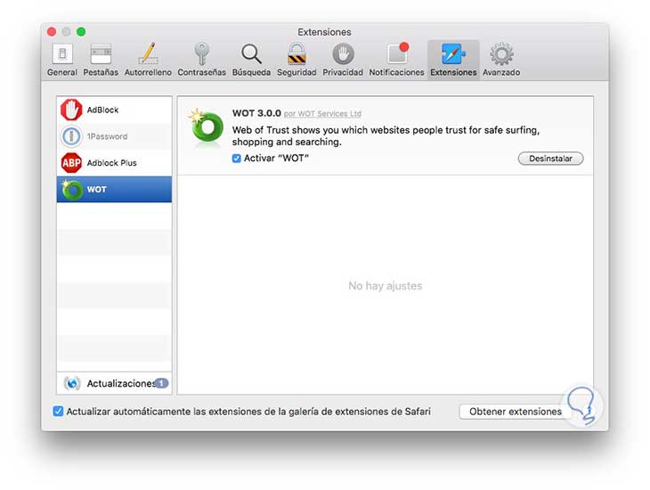This screenshot has width=650, height=490.
Task: Open the Avanzado gear icon
Action: 501,54
